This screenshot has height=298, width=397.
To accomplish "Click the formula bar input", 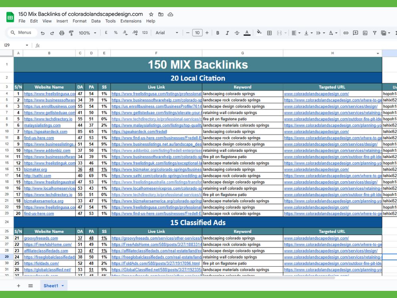I will point(218,45).
